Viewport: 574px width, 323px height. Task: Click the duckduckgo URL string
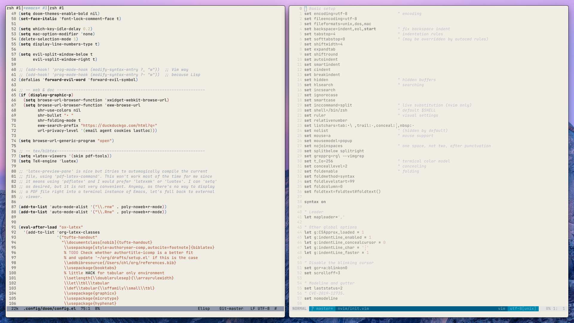(119, 126)
